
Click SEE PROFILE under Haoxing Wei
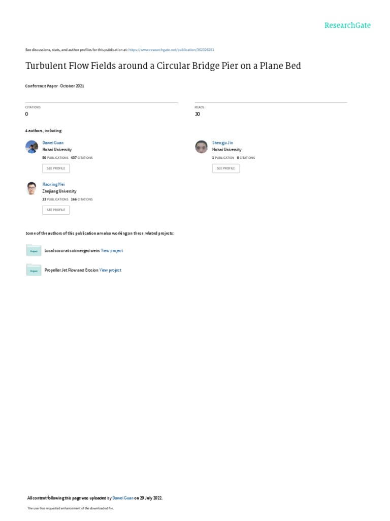click(56, 210)
